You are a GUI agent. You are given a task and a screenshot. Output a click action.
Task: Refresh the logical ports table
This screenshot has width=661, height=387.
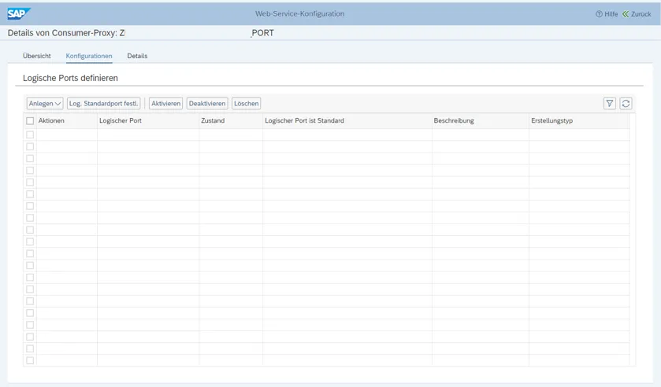coord(626,103)
